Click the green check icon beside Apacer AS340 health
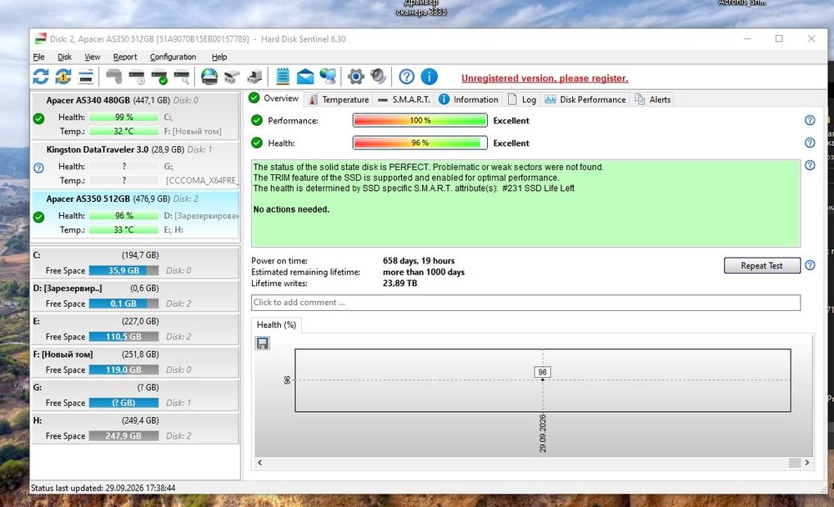Screen dimensions: 834x507 click(39, 118)
